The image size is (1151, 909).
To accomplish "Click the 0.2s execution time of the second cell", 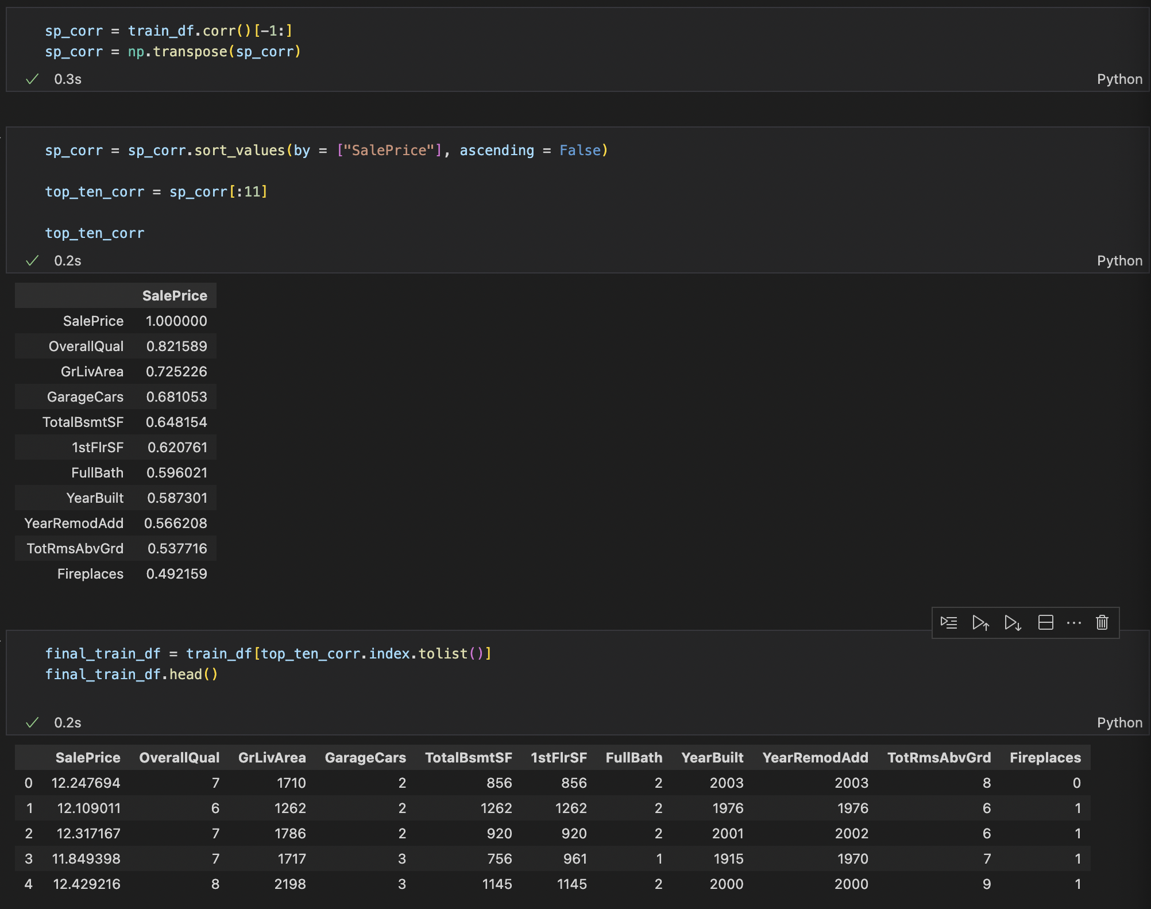I will coord(67,260).
